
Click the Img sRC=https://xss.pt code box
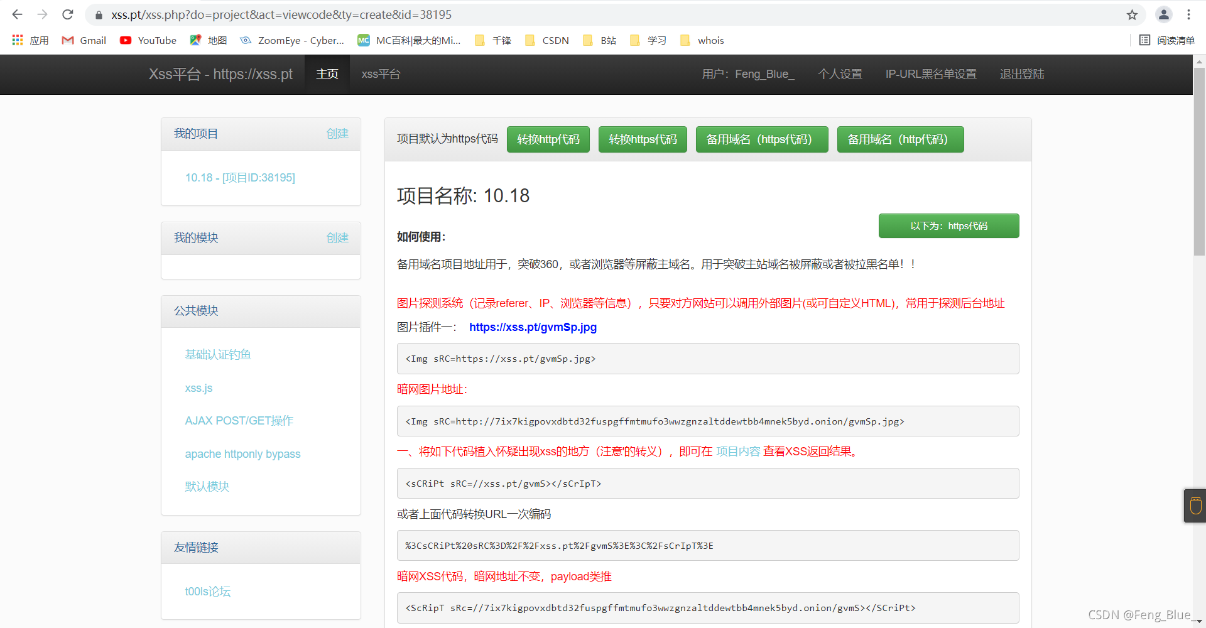tap(708, 359)
